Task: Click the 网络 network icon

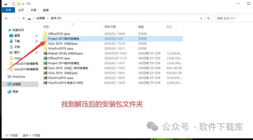Action: pyautogui.click(x=9, y=91)
